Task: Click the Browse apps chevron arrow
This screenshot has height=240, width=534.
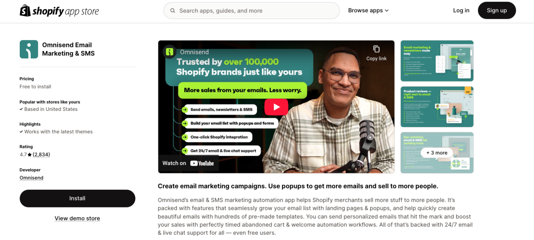Action: pos(387,11)
